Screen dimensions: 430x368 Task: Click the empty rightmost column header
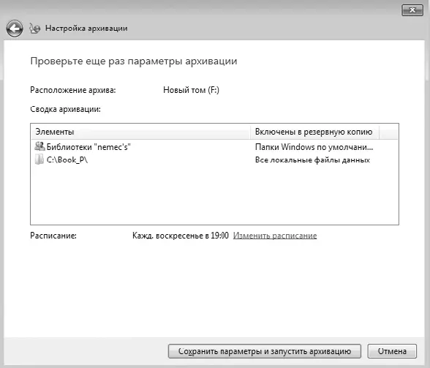(x=389, y=132)
